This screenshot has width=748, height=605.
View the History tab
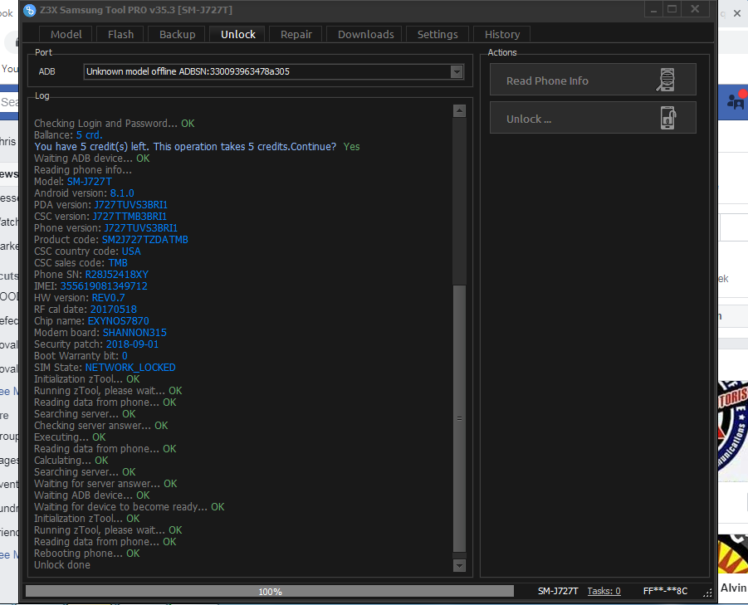(501, 34)
